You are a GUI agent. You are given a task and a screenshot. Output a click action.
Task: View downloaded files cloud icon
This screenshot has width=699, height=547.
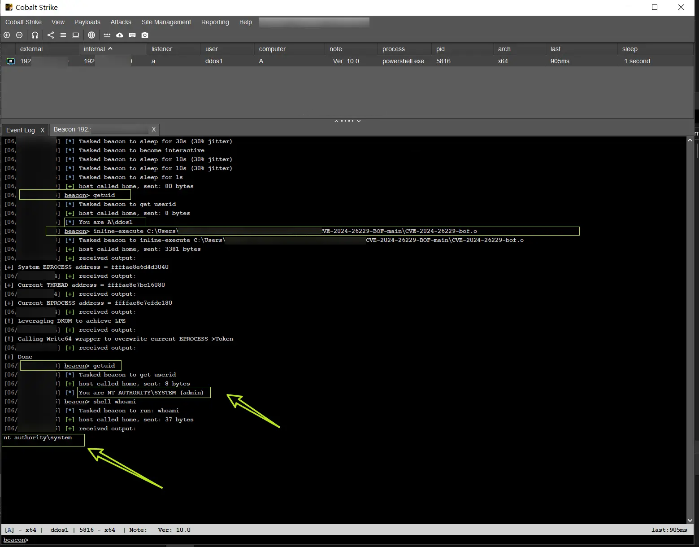120,35
